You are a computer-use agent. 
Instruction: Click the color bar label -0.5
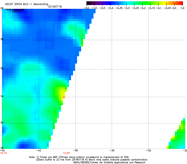[102, 8]
